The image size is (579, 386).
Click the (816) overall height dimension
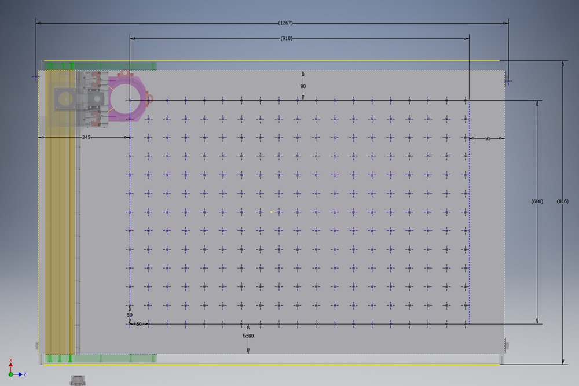point(562,201)
